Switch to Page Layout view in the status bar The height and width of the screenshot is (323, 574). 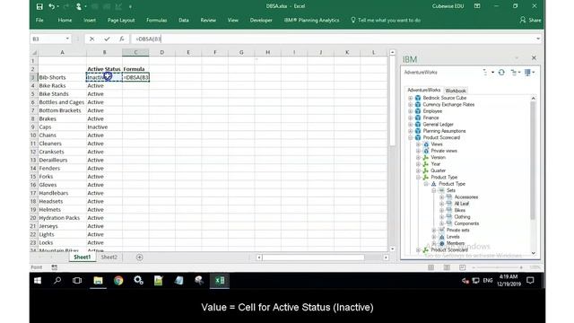tap(447, 267)
